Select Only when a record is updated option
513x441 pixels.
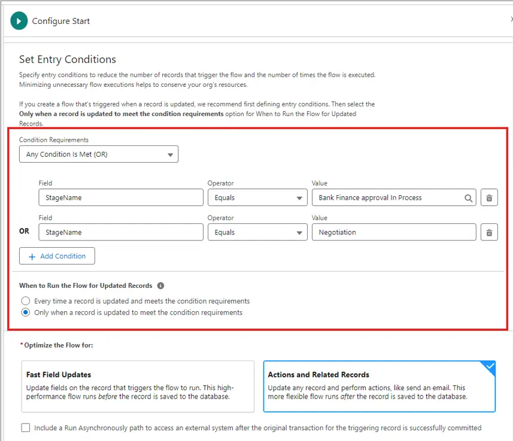click(x=25, y=312)
